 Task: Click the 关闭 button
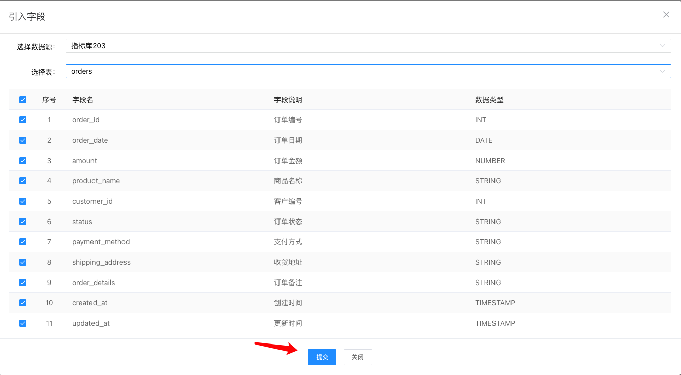tap(357, 357)
